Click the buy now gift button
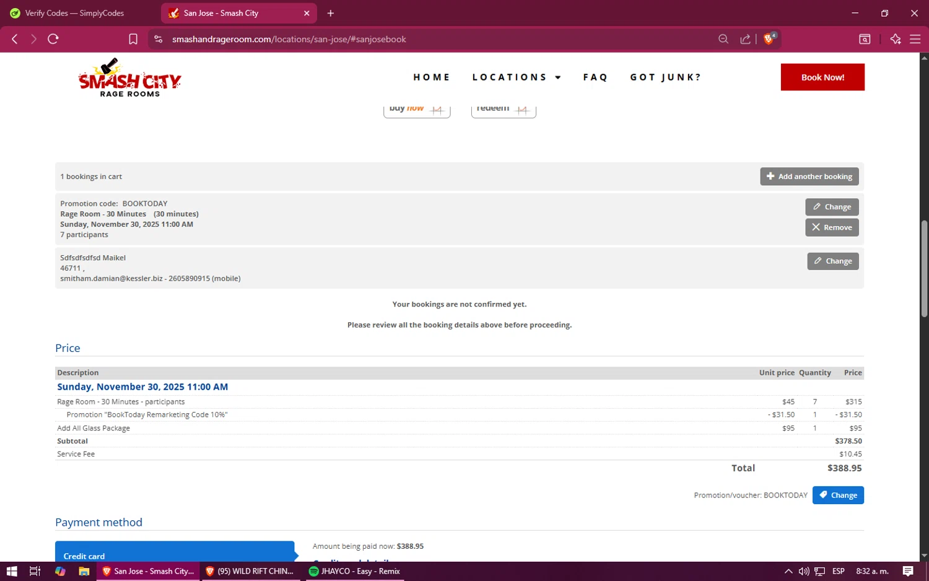Viewport: 929px width, 581px height. click(417, 110)
